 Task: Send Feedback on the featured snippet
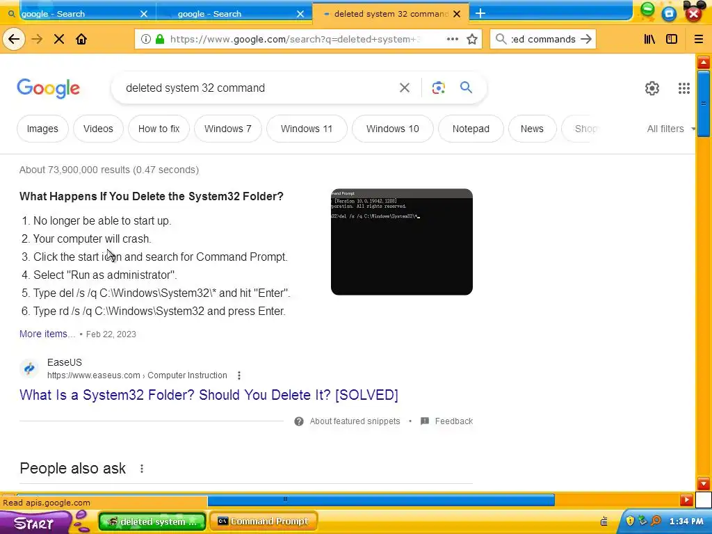[447, 421]
